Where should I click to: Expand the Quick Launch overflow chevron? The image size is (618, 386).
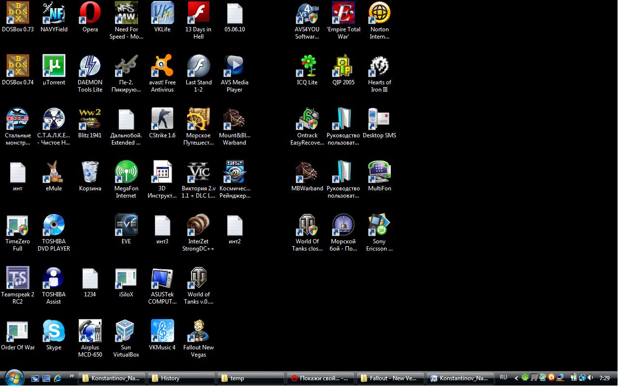coord(72,376)
